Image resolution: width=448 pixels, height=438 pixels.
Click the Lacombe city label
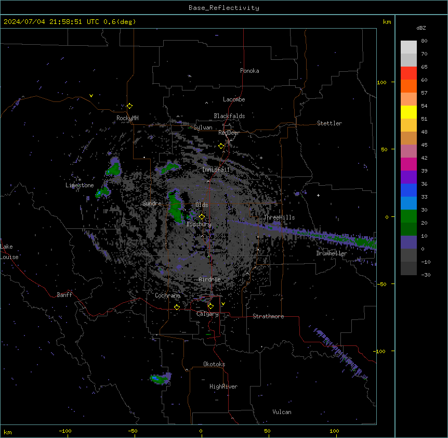coord(234,99)
